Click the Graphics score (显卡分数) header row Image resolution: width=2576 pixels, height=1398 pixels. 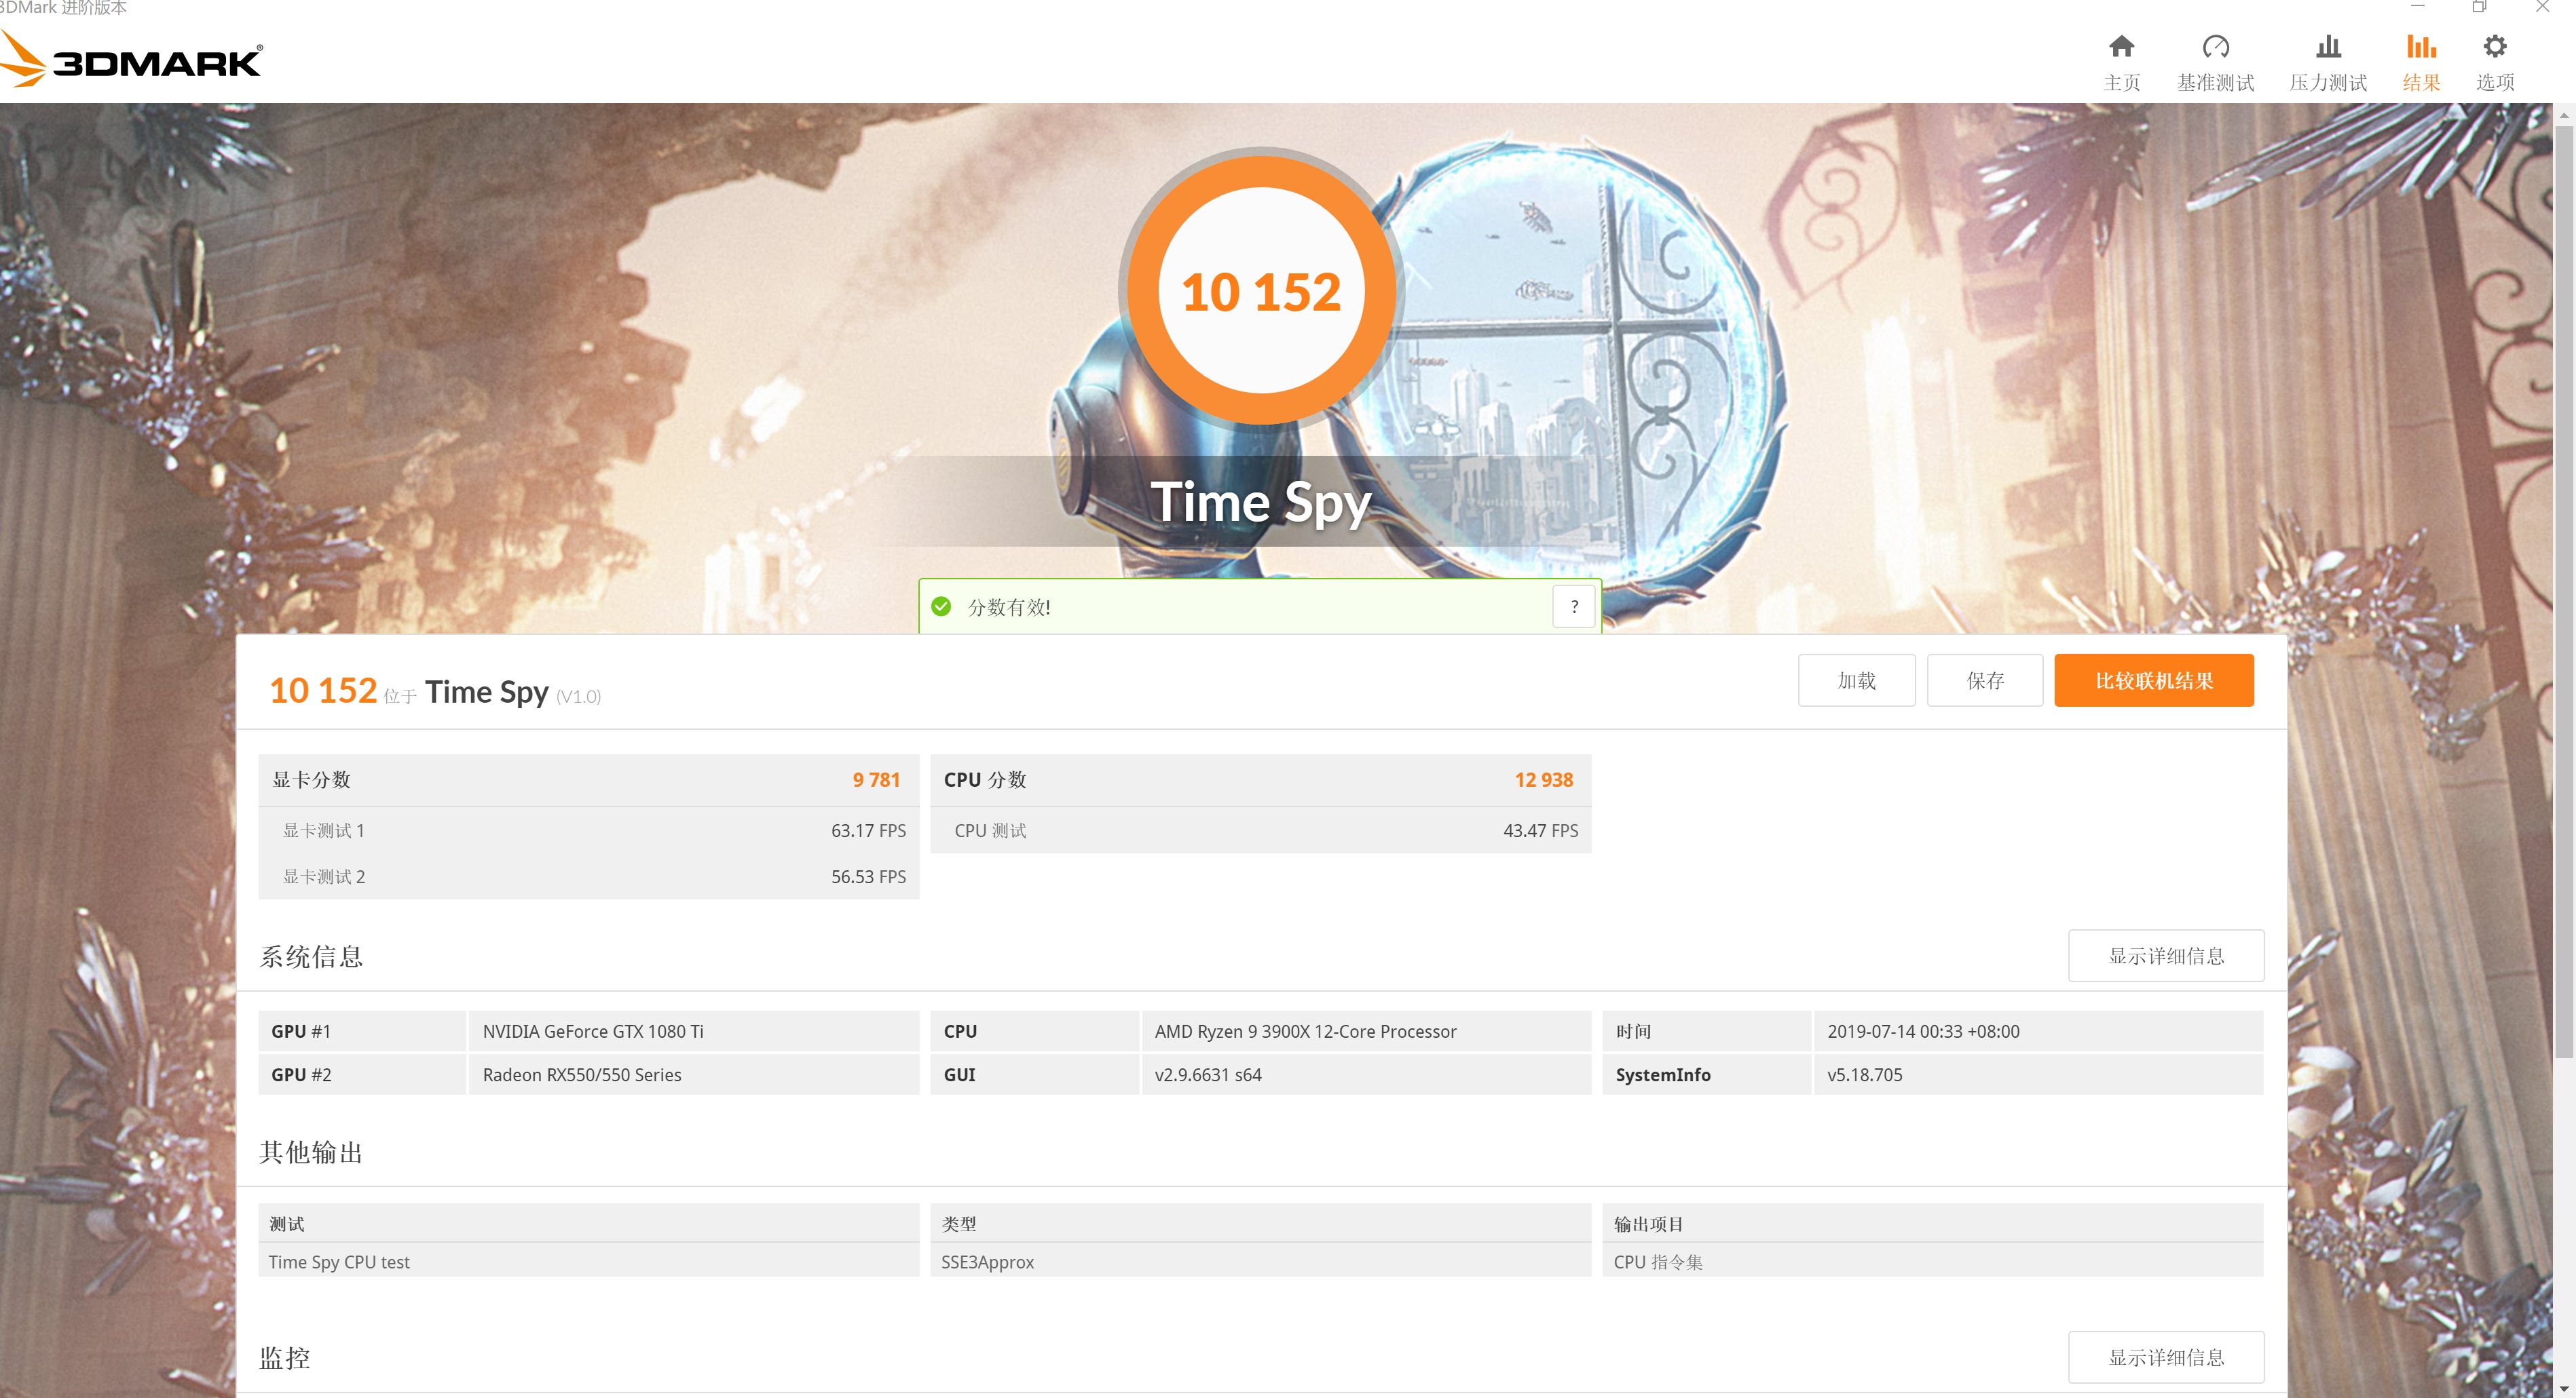588,779
